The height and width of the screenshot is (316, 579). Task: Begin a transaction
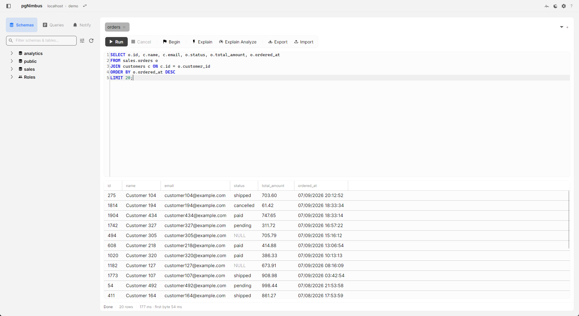click(172, 42)
